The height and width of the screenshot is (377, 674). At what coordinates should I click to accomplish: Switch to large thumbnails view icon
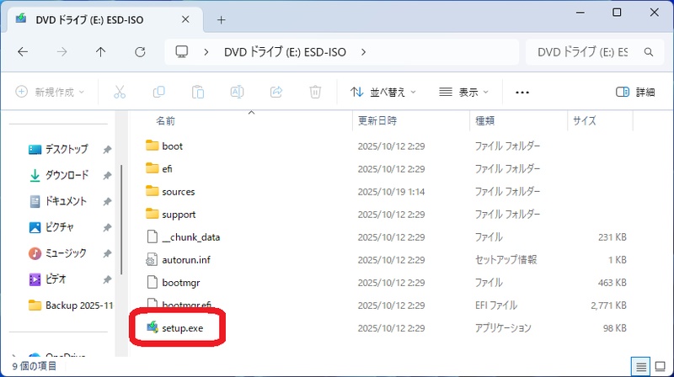661,367
